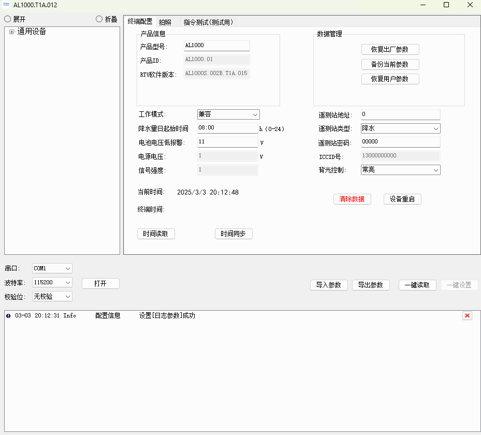Expand the 通用设备 tree node
This screenshot has width=481, height=435.
point(11,32)
